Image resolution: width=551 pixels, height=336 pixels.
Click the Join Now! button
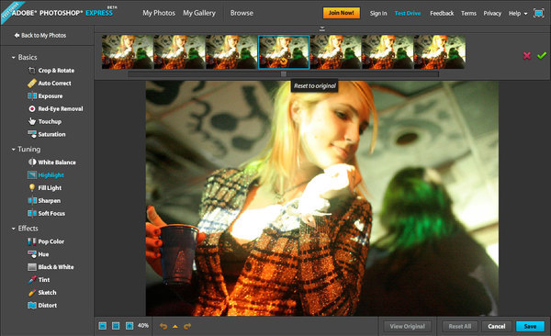(x=342, y=13)
